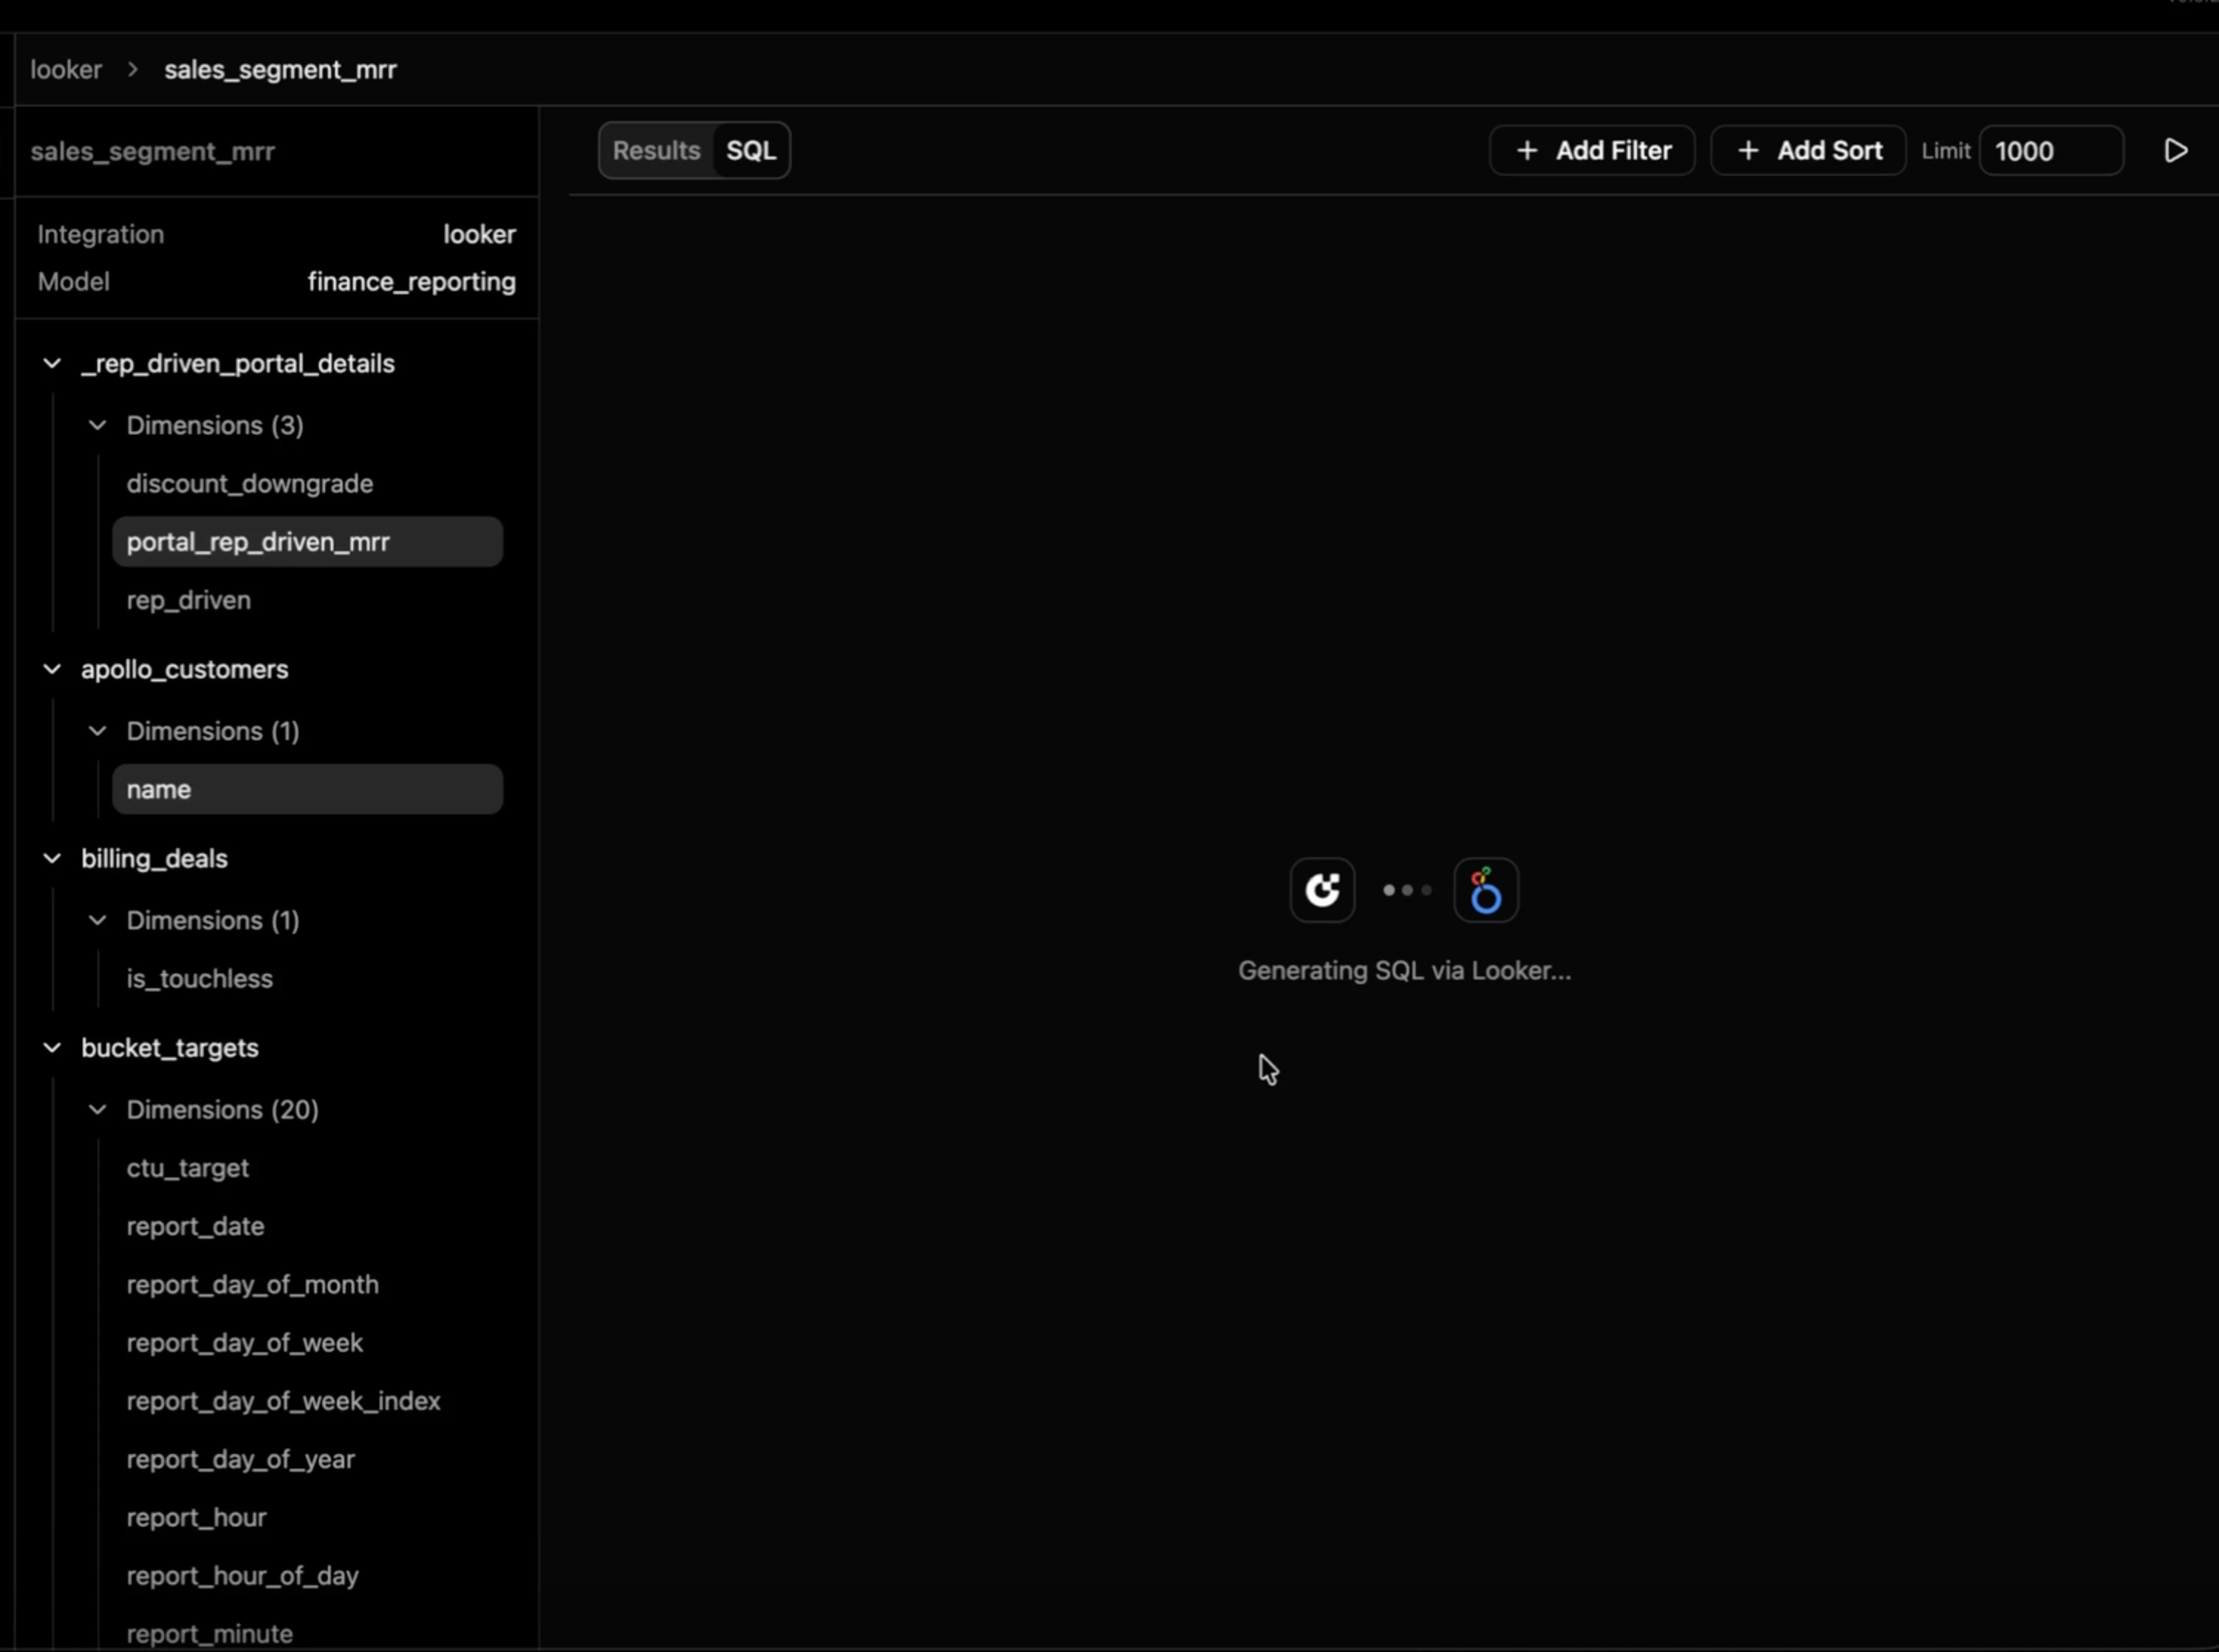Collapse the apollo_customers section
Screen dimensions: 2219x1652
pos(52,669)
